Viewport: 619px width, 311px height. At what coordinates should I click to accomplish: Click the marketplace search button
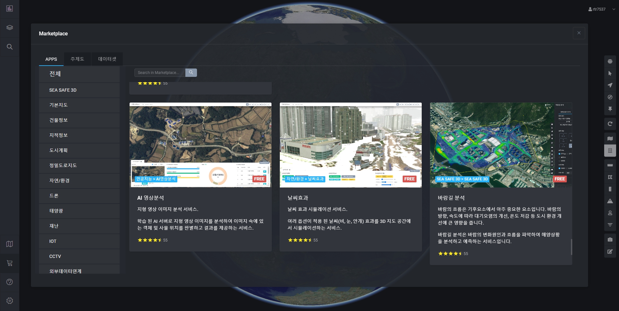[191, 73]
